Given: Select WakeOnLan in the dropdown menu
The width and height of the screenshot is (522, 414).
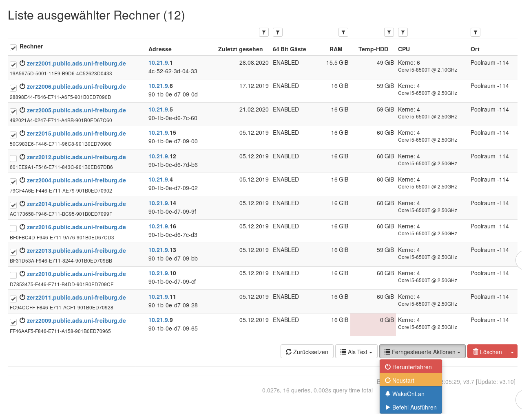Looking at the screenshot, I should pyautogui.click(x=411, y=394).
